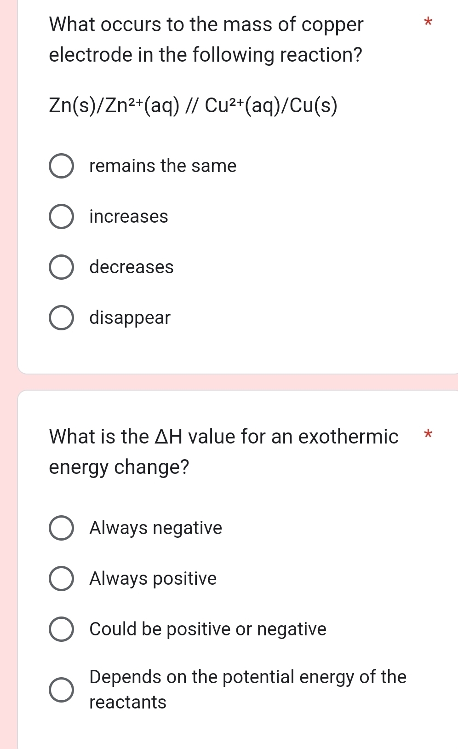Click the 'decreases' option label text
The image size is (458, 749).
tap(132, 267)
